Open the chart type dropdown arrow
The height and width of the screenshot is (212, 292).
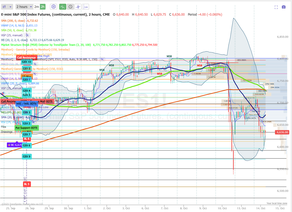click(x=10, y=7)
